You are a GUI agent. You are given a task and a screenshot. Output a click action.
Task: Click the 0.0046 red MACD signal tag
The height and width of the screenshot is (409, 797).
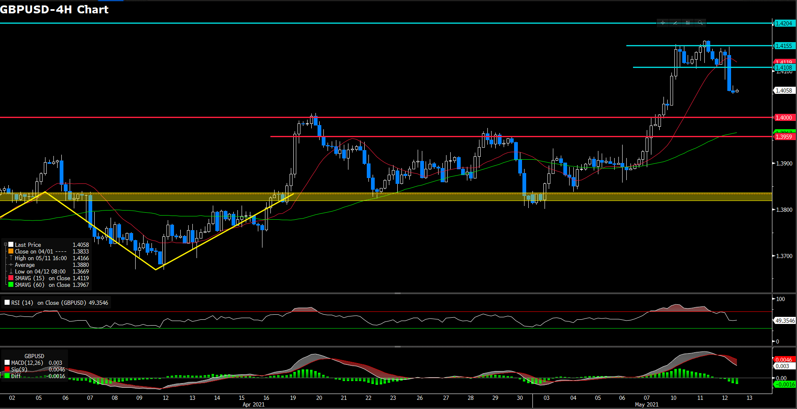click(784, 360)
